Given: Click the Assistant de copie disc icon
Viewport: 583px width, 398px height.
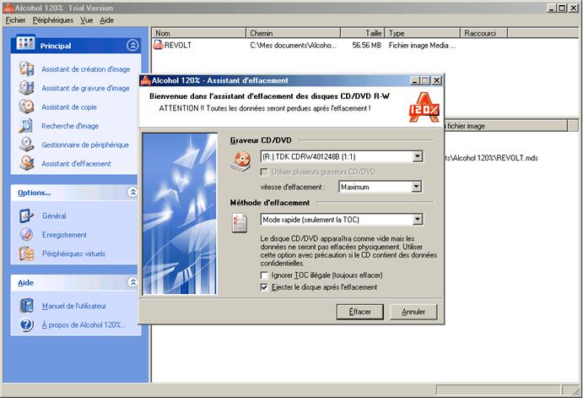Looking at the screenshot, I should (26, 106).
